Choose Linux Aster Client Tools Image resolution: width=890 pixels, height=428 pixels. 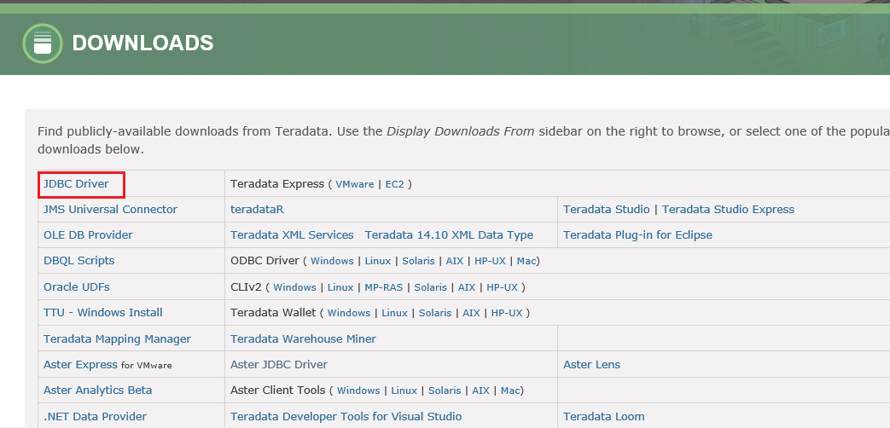(x=404, y=390)
